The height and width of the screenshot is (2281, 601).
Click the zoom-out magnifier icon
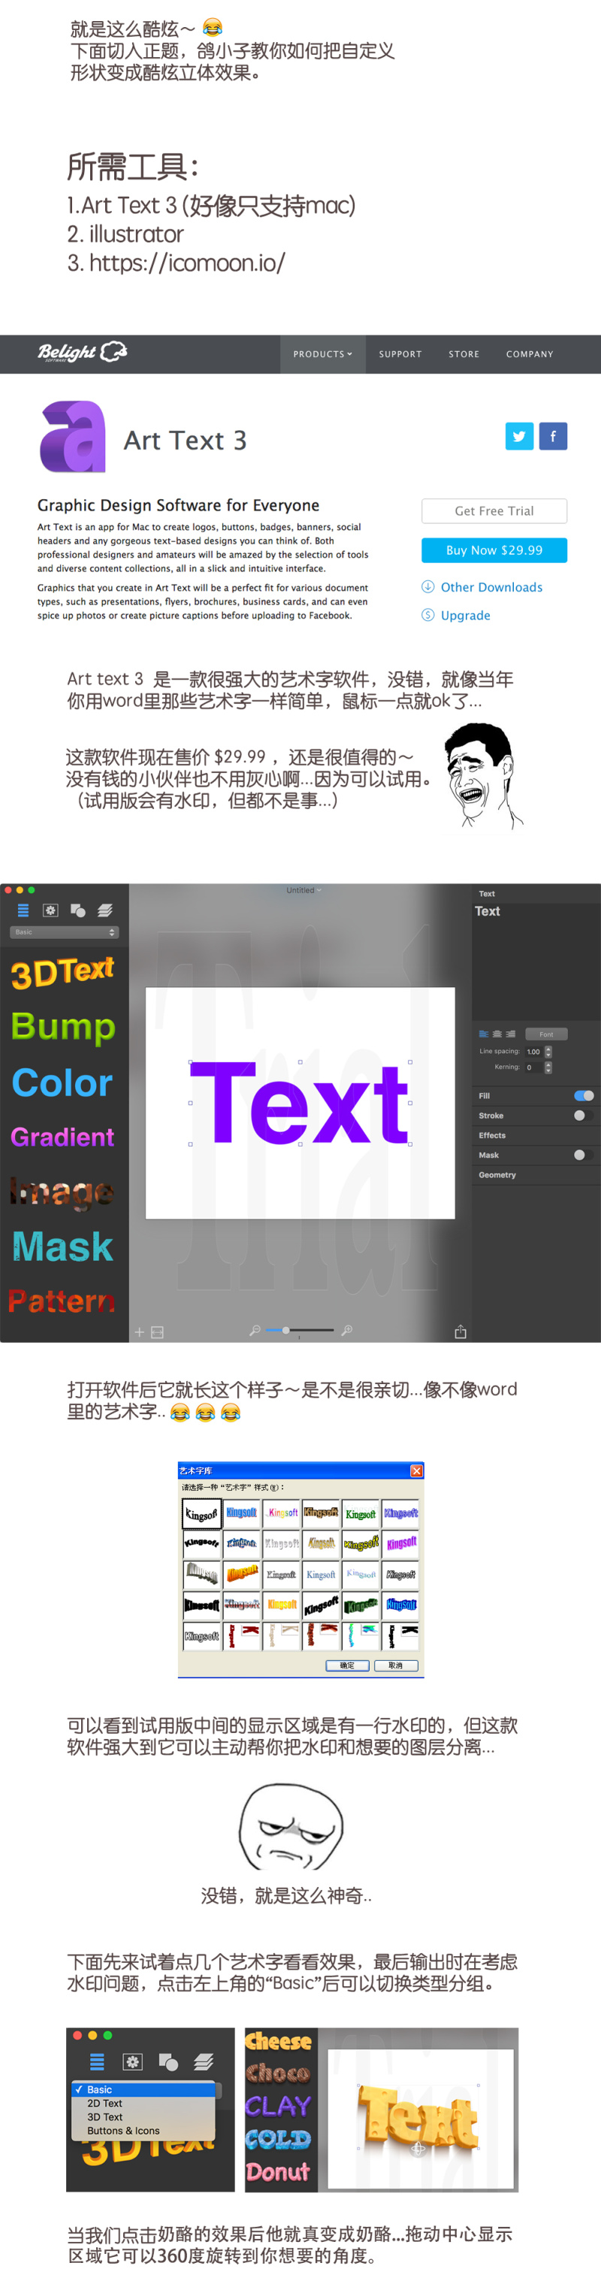[x=255, y=1330]
